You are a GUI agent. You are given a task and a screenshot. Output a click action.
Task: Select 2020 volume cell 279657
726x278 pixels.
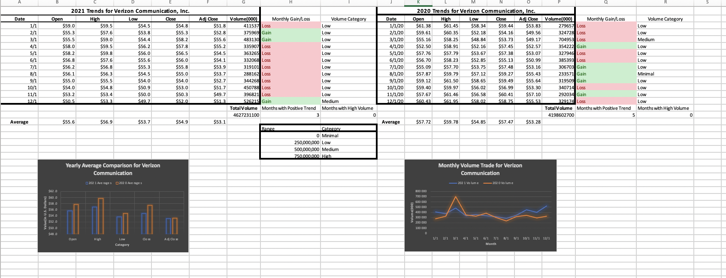(558, 26)
